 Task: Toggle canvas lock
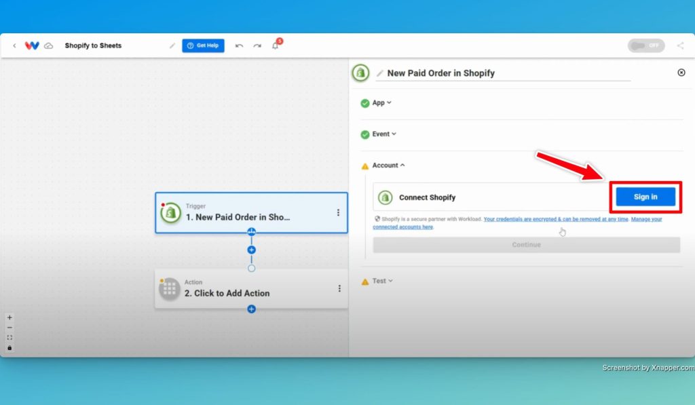coord(10,348)
